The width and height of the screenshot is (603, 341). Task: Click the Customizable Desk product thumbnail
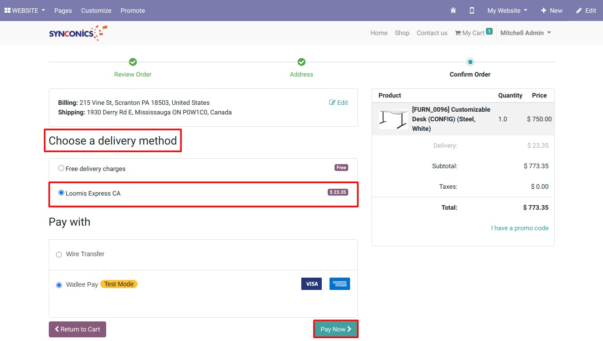click(x=393, y=119)
